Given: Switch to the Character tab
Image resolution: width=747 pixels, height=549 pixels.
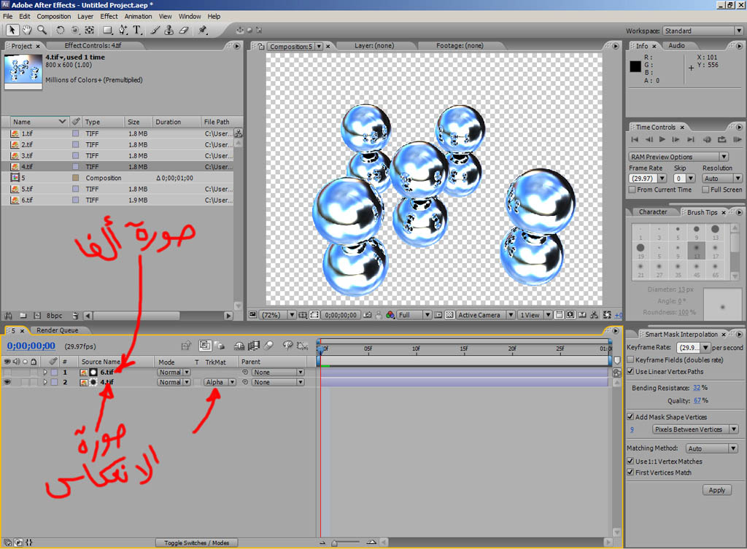Looking at the screenshot, I should click(653, 212).
